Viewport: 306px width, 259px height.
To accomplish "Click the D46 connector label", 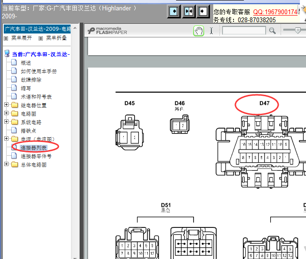I will pos(179,103).
